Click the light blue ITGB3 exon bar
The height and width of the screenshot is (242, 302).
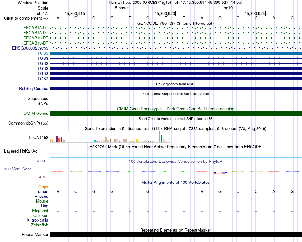pyautogui.click(x=175, y=53)
